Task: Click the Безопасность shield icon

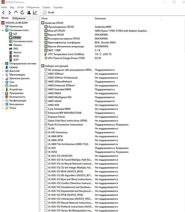Action: [7, 97]
